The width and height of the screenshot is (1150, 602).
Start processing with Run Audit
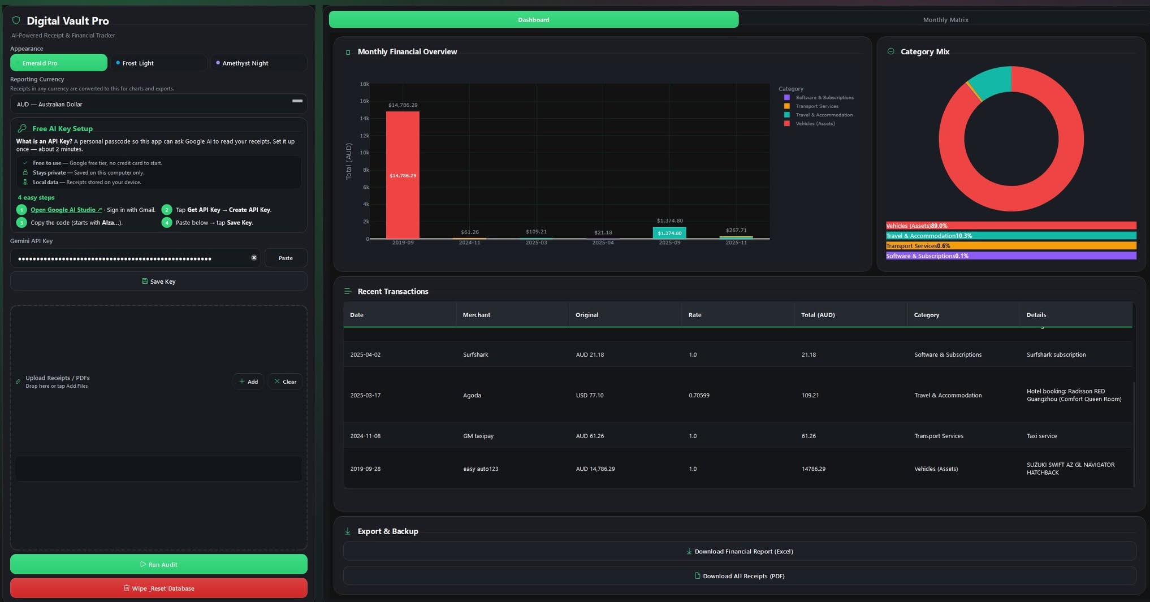[x=158, y=564]
